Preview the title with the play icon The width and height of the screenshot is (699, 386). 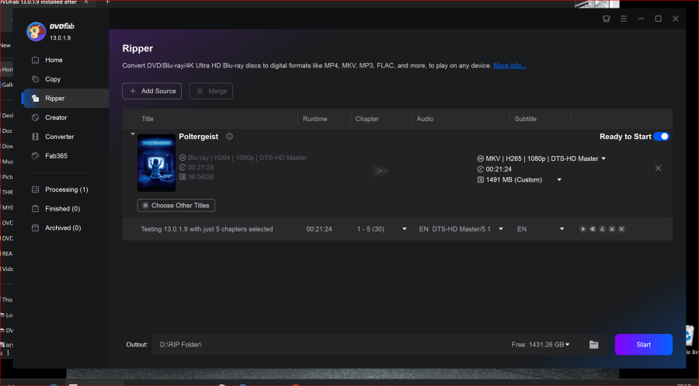(x=582, y=229)
